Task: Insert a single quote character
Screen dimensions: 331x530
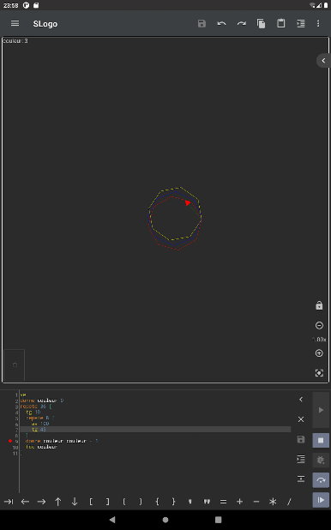Action: [x=190, y=502]
